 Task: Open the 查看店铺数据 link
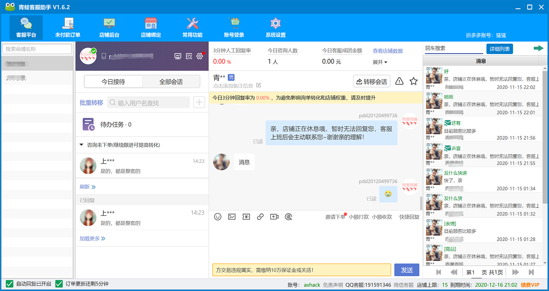pyautogui.click(x=388, y=51)
